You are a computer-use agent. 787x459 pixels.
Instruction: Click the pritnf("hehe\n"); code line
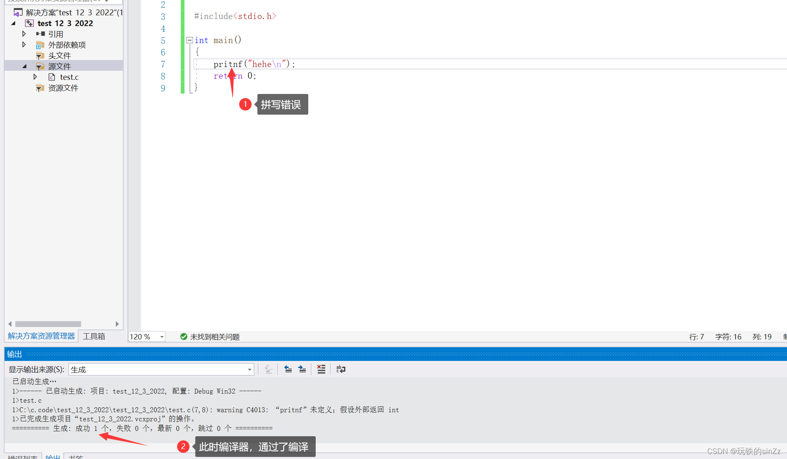pyautogui.click(x=254, y=64)
